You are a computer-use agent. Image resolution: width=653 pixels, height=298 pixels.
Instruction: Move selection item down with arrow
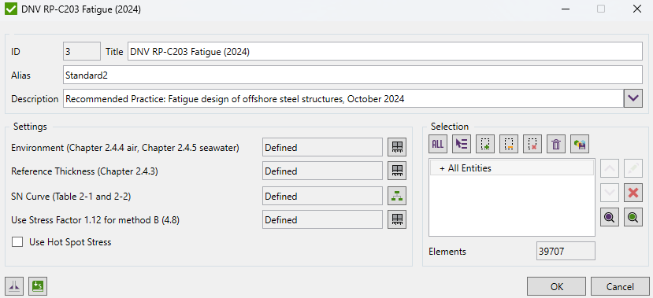pyautogui.click(x=610, y=193)
